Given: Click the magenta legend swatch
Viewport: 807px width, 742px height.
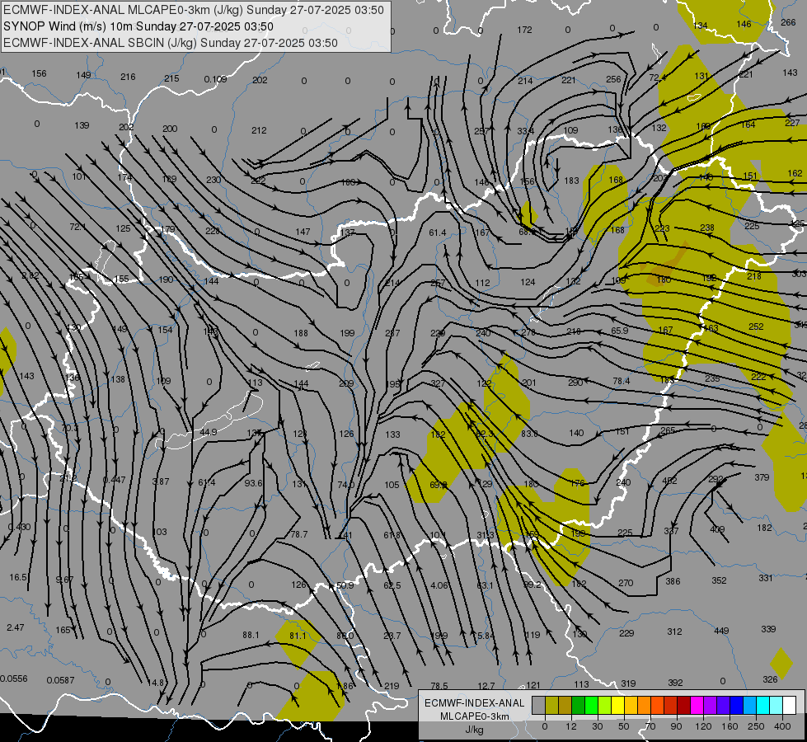Looking at the screenshot, I should pos(697,705).
